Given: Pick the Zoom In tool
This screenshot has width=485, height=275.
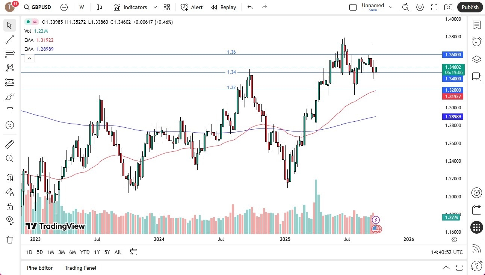Looking at the screenshot, I should pos(10,158).
